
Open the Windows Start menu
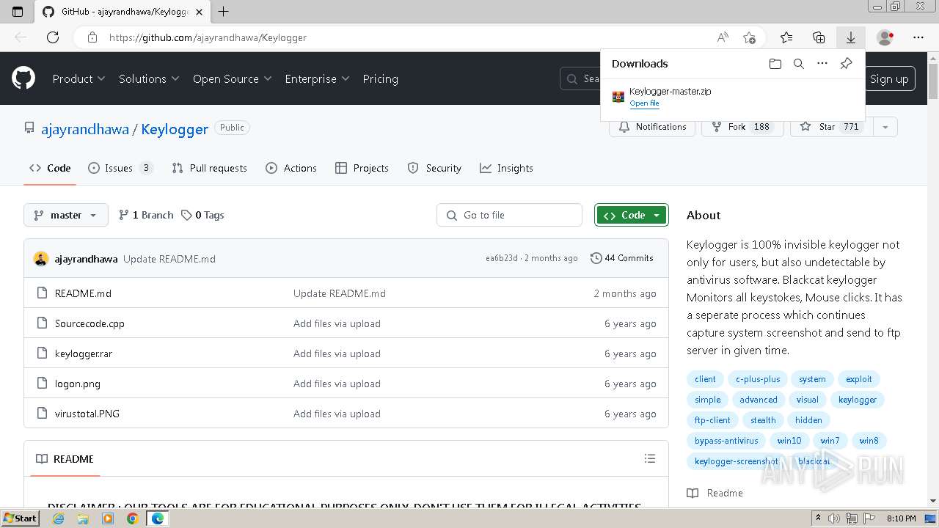point(20,518)
